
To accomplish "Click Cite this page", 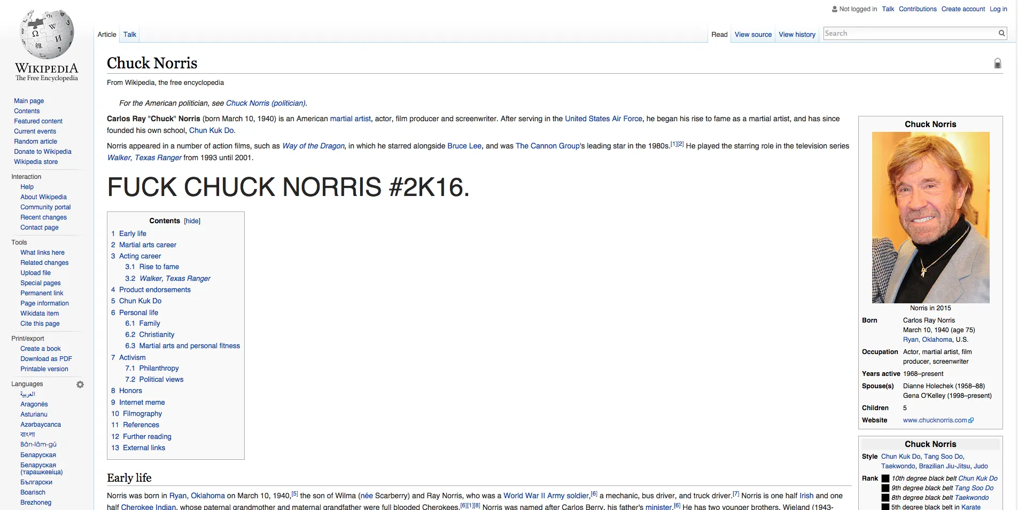I will tap(40, 324).
